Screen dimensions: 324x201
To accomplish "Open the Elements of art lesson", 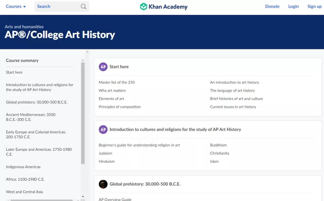I will [x=111, y=99].
